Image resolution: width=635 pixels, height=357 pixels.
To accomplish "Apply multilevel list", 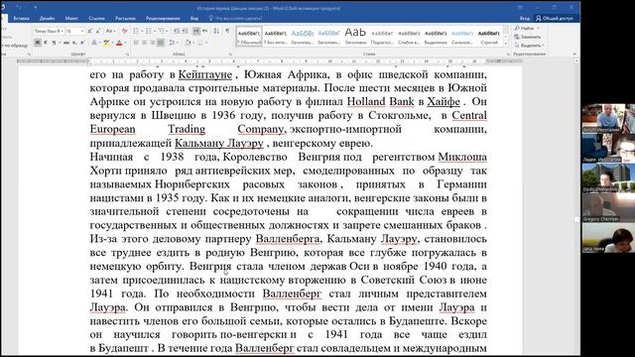I will tap(161, 31).
